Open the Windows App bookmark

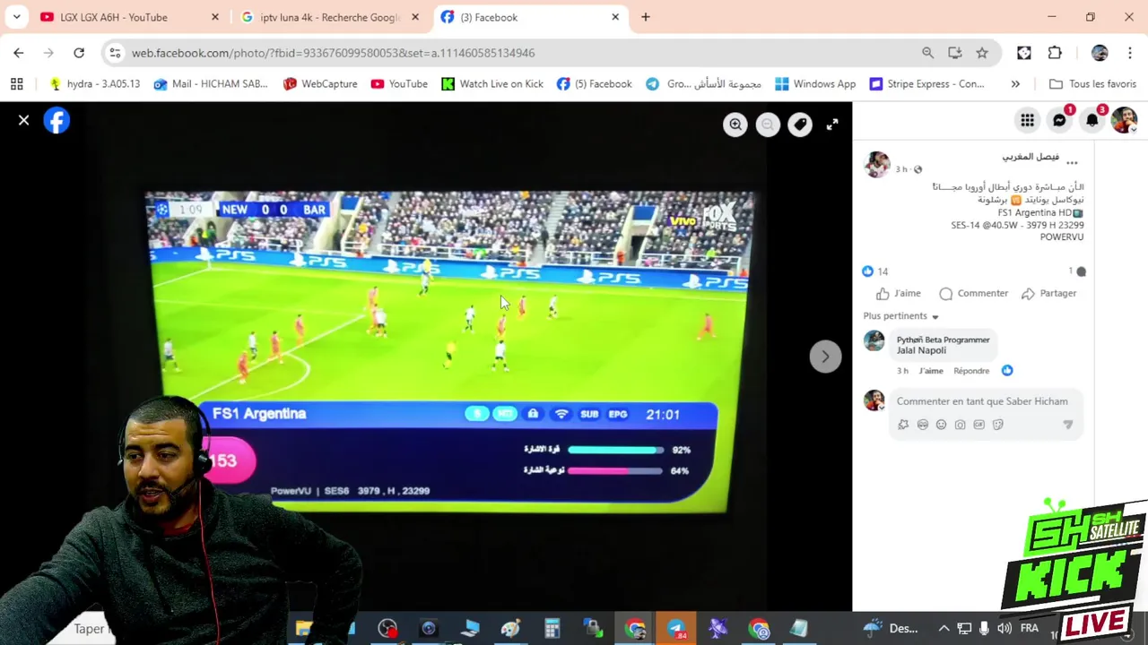click(815, 83)
